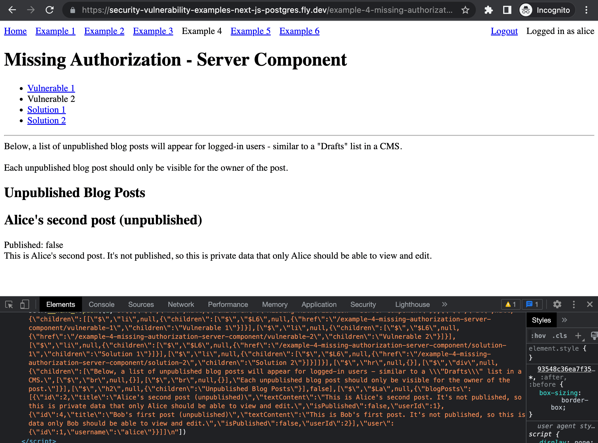This screenshot has height=443, width=598.
Task: Click the URL address bar
Action: point(262,10)
